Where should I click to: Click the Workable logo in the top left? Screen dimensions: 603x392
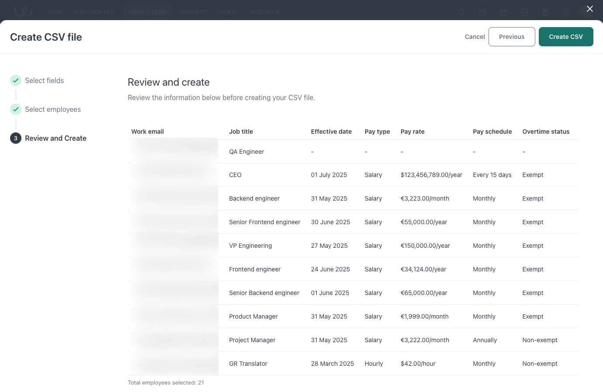click(23, 12)
